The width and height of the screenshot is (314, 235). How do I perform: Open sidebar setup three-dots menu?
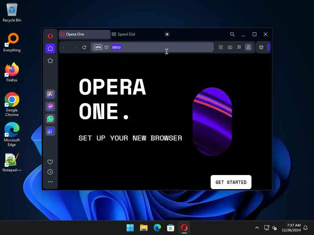point(50,182)
